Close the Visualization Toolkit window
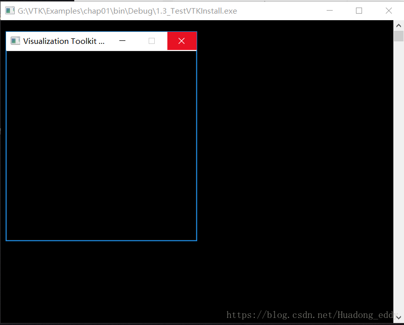 182,41
